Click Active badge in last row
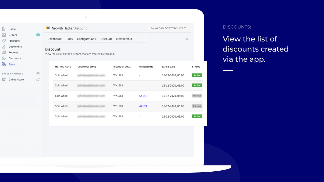This screenshot has height=182, width=324. click(x=197, y=116)
